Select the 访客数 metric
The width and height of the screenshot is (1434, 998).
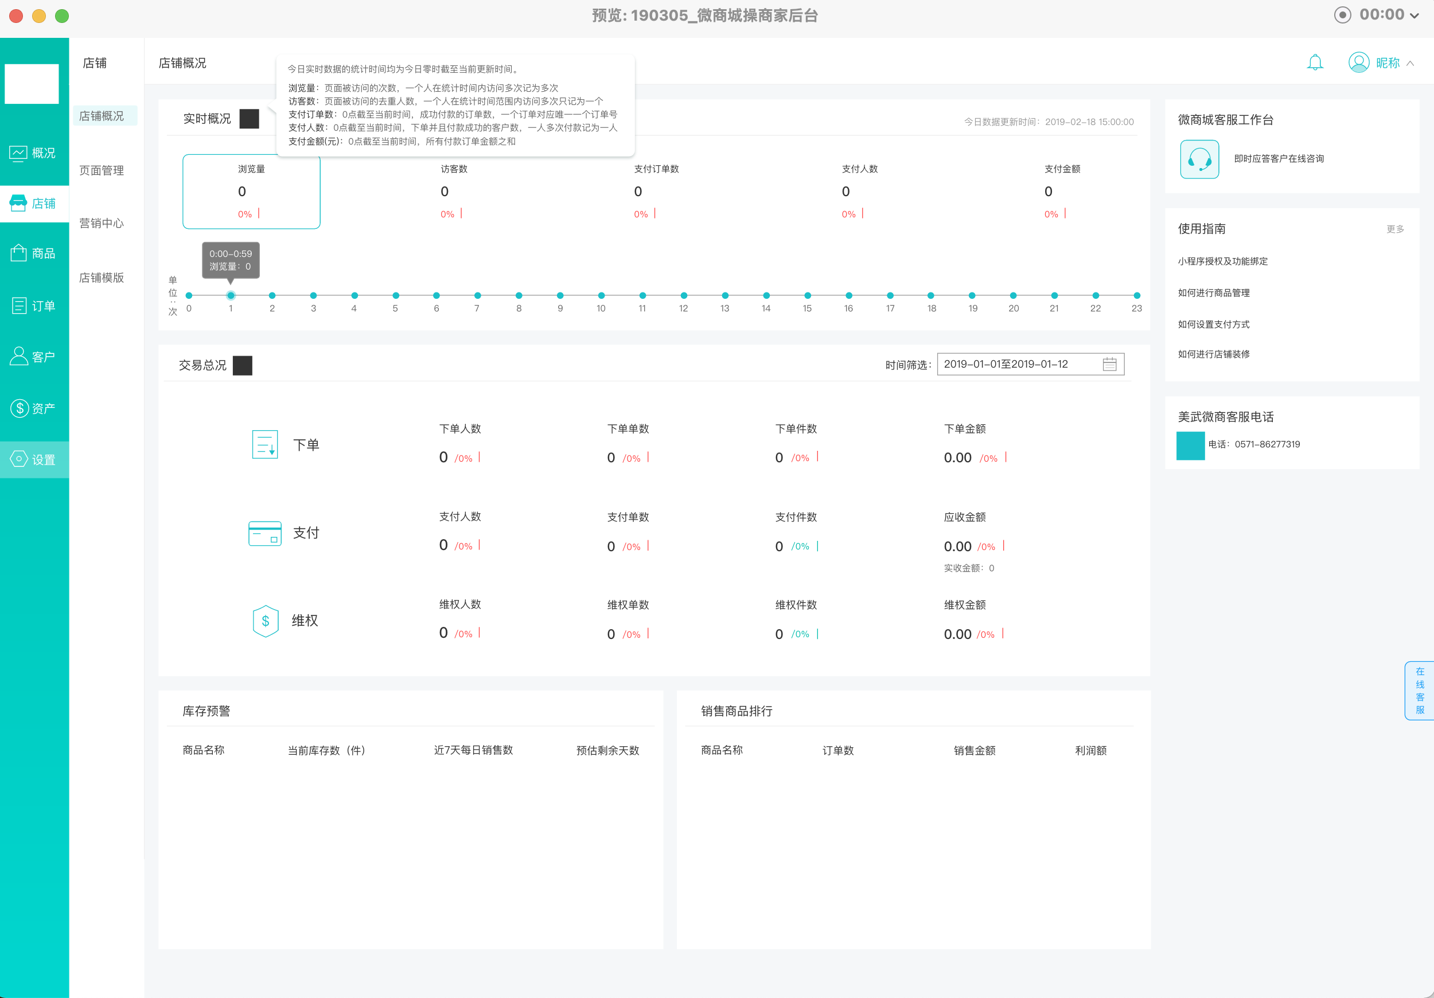coord(454,190)
